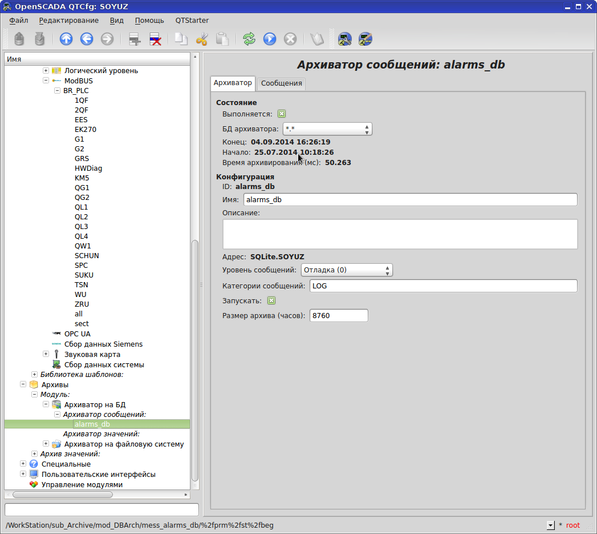
Task: Click the Архивы archive box icon
Action: [34, 384]
